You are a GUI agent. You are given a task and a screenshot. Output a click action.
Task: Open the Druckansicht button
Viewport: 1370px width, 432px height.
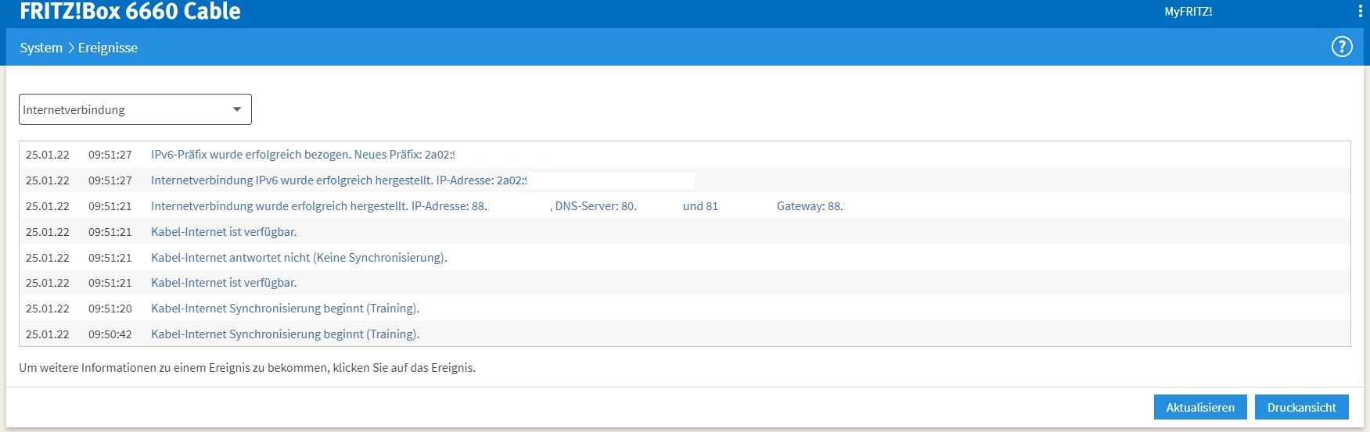pos(1302,407)
